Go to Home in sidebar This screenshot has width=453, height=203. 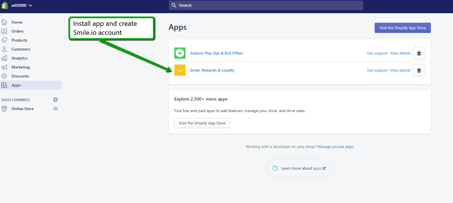(x=17, y=22)
